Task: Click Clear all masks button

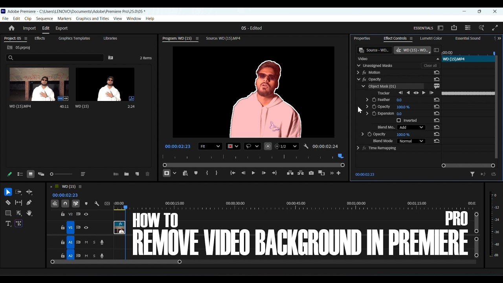Action: point(430,66)
